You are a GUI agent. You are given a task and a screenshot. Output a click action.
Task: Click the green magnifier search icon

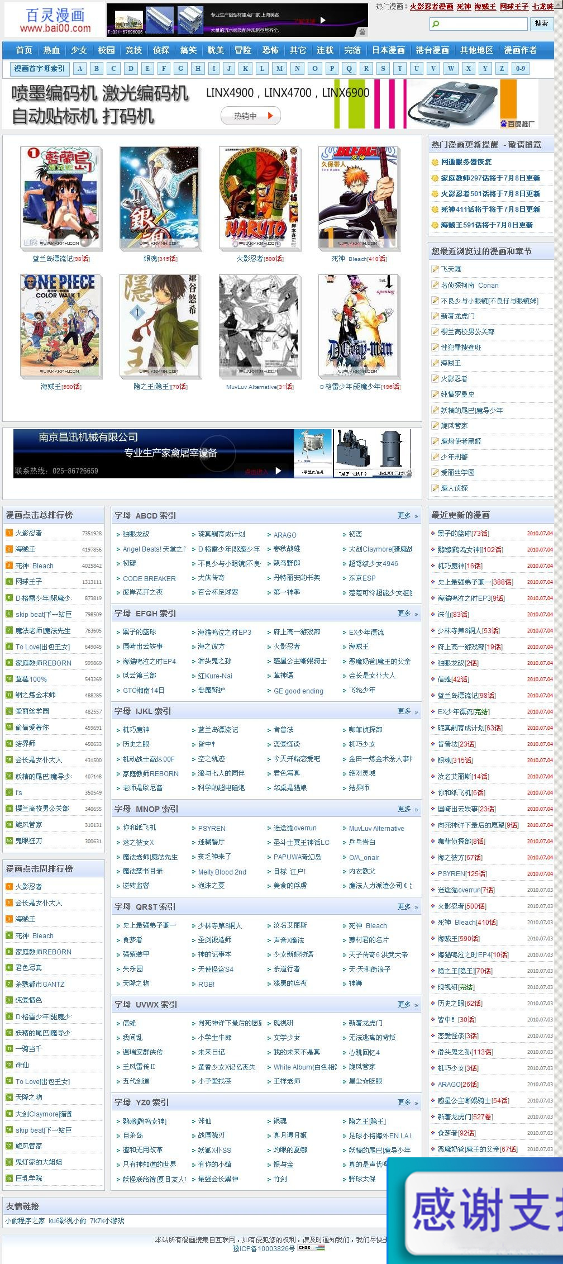[436, 24]
